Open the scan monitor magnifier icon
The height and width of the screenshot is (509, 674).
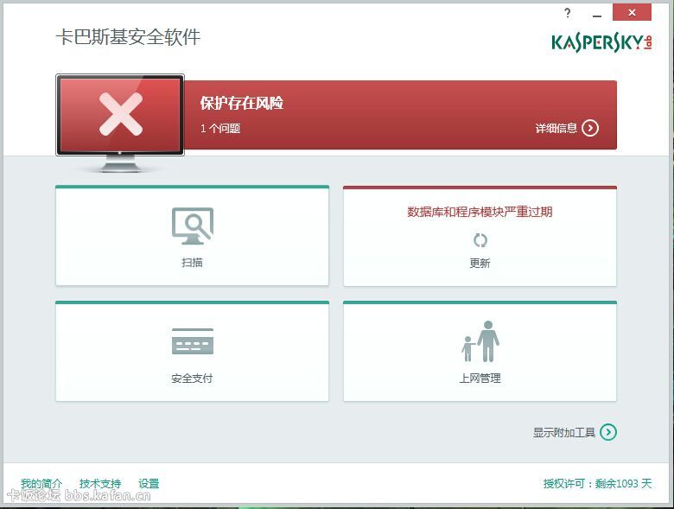click(x=193, y=226)
